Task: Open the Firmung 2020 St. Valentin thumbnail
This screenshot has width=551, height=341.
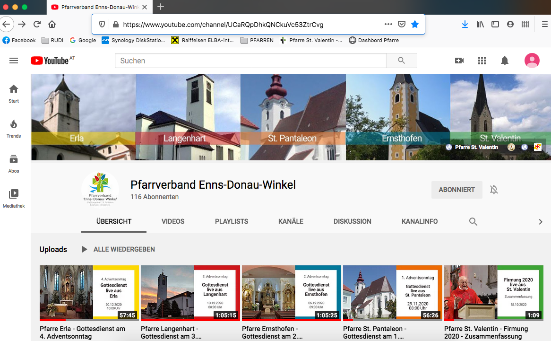Action: tap(494, 293)
